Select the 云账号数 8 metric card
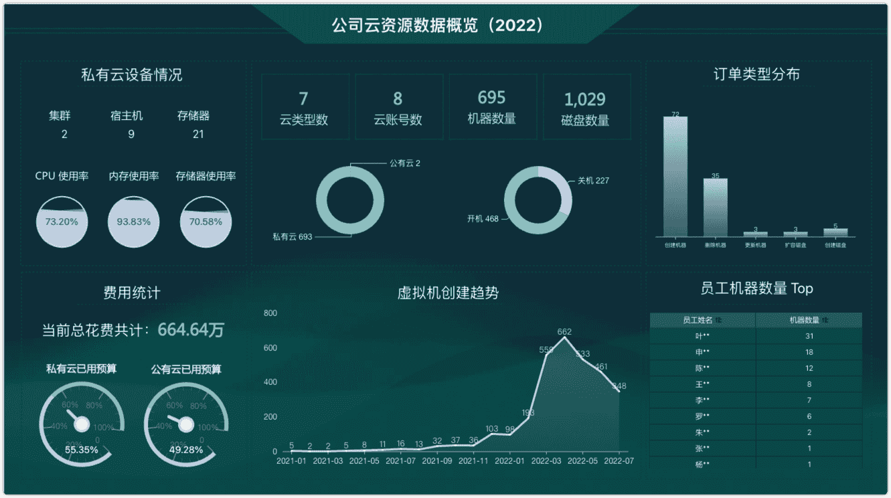This screenshot has height=498, width=891. click(x=398, y=107)
